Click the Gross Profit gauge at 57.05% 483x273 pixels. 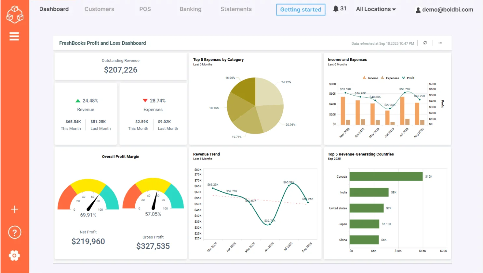pos(153,193)
